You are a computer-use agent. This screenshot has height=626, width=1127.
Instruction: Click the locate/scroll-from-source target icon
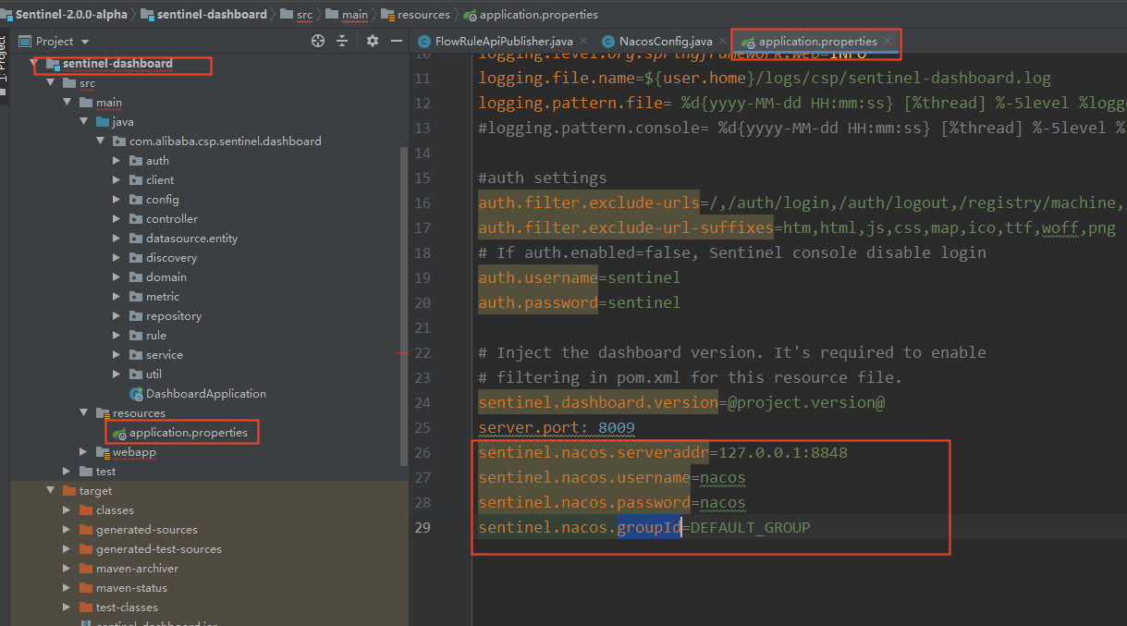point(318,41)
